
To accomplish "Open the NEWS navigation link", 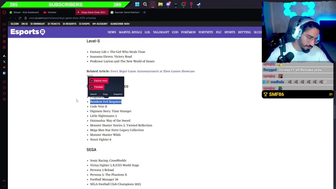I will click(112, 32).
